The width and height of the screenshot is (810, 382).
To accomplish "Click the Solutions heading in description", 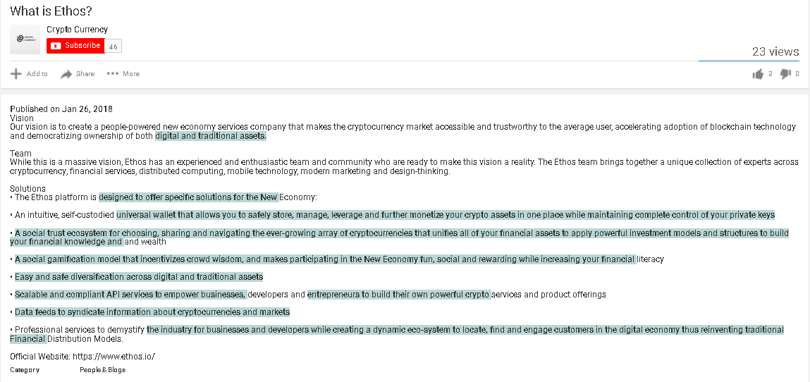I will tap(28, 188).
